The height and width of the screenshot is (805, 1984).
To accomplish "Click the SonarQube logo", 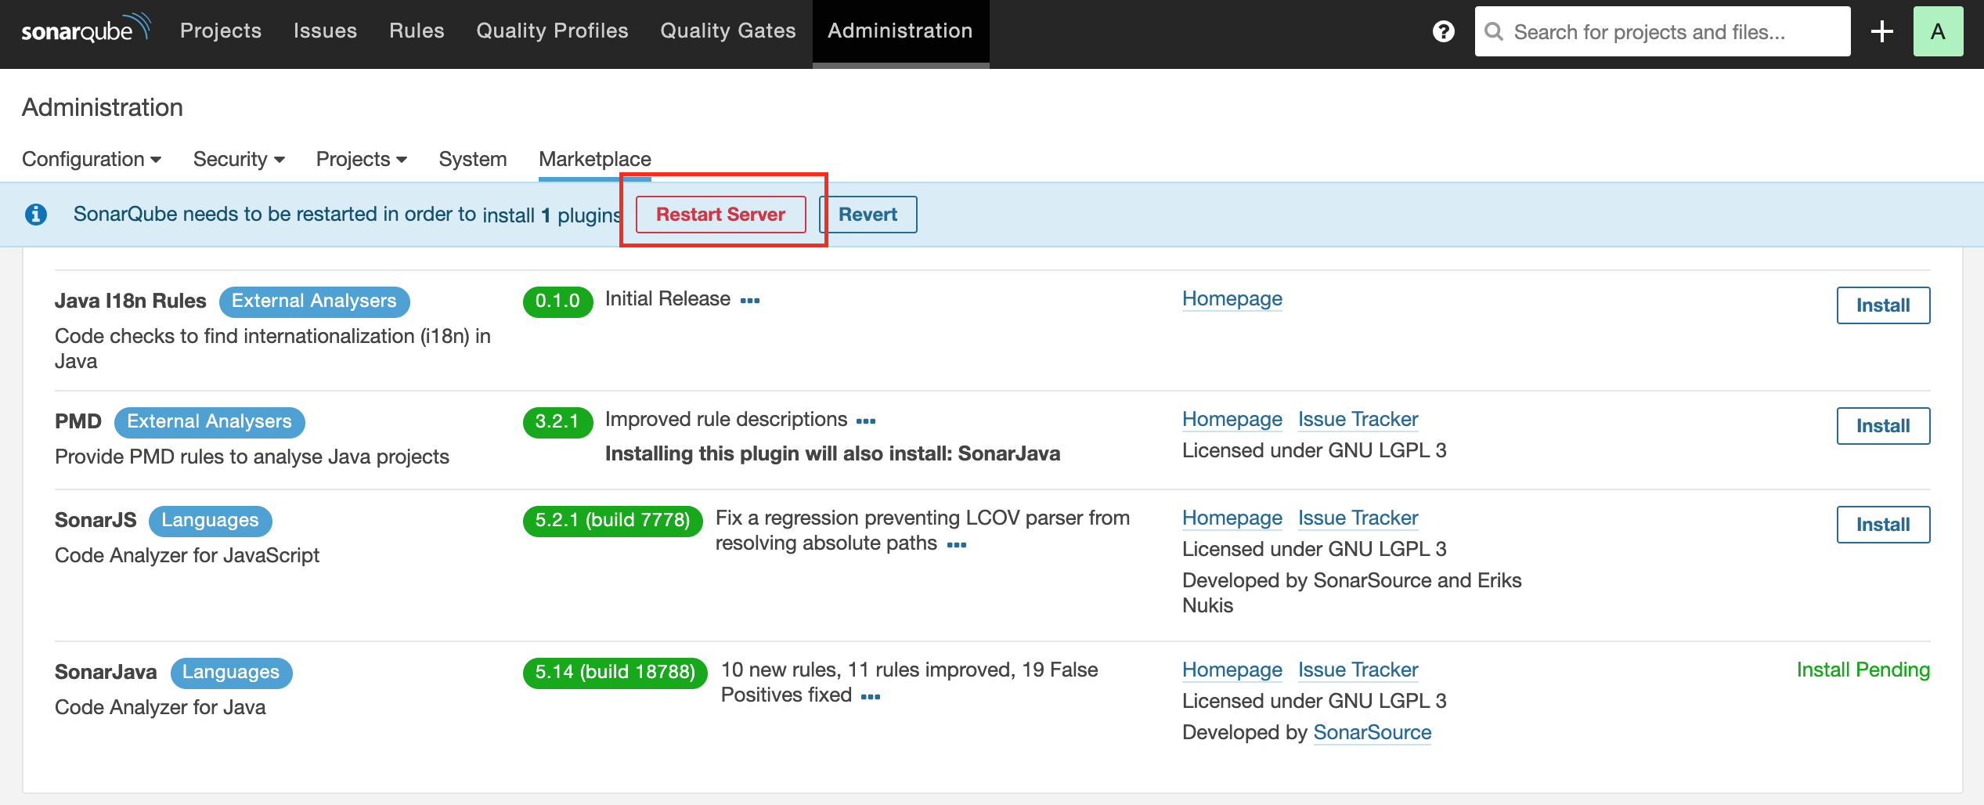I will (x=85, y=30).
